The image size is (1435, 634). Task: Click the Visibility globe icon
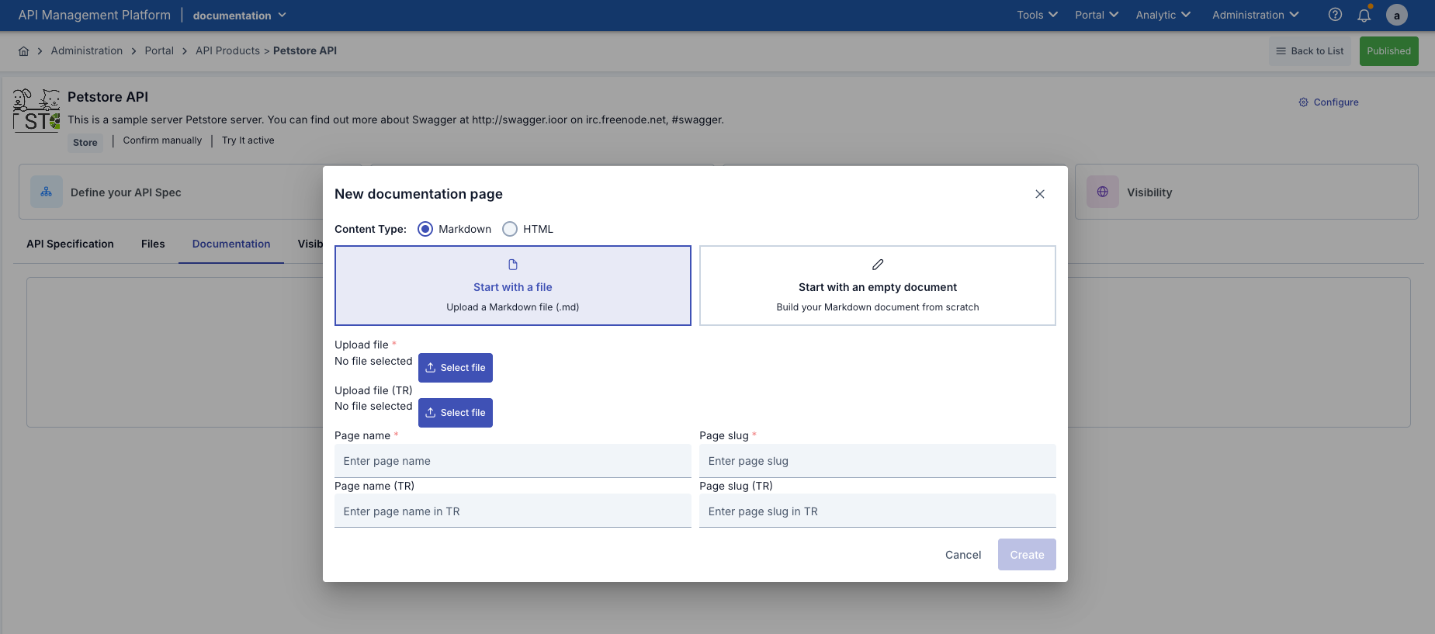click(1102, 192)
